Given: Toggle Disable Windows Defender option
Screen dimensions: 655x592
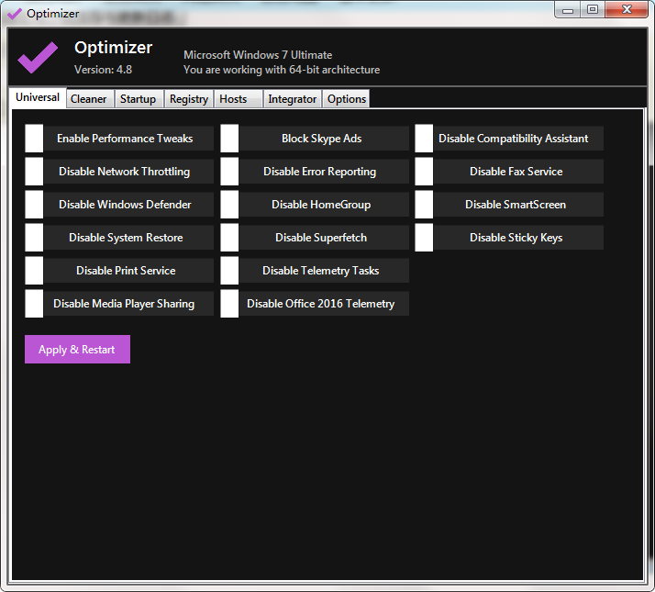Looking at the screenshot, I should tap(34, 205).
